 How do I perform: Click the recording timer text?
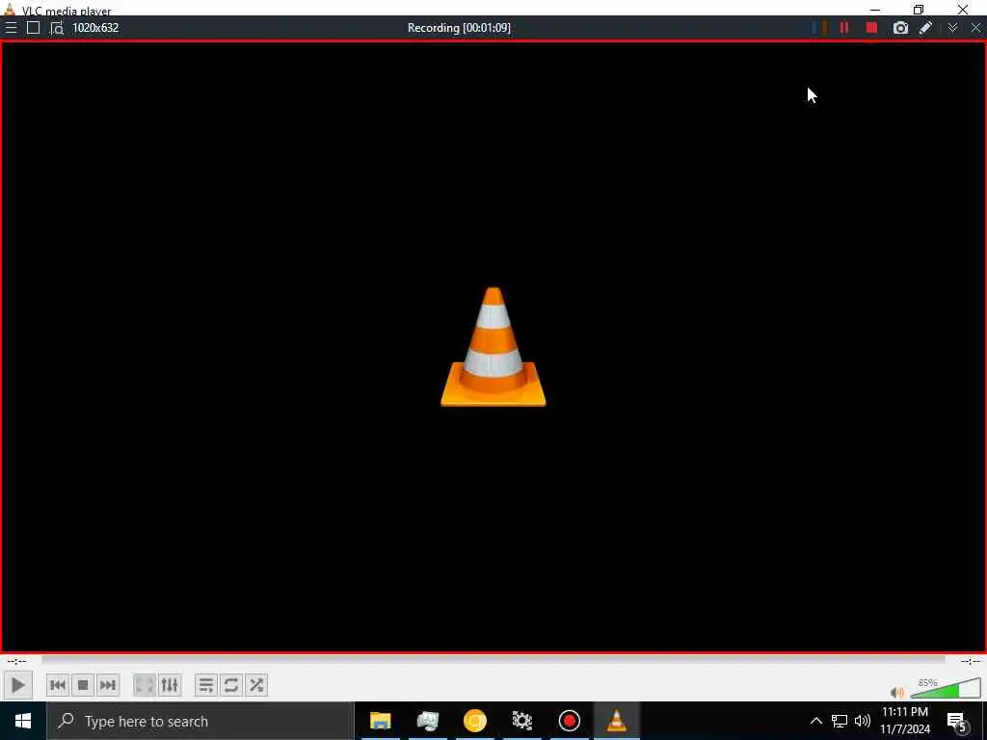coord(459,28)
